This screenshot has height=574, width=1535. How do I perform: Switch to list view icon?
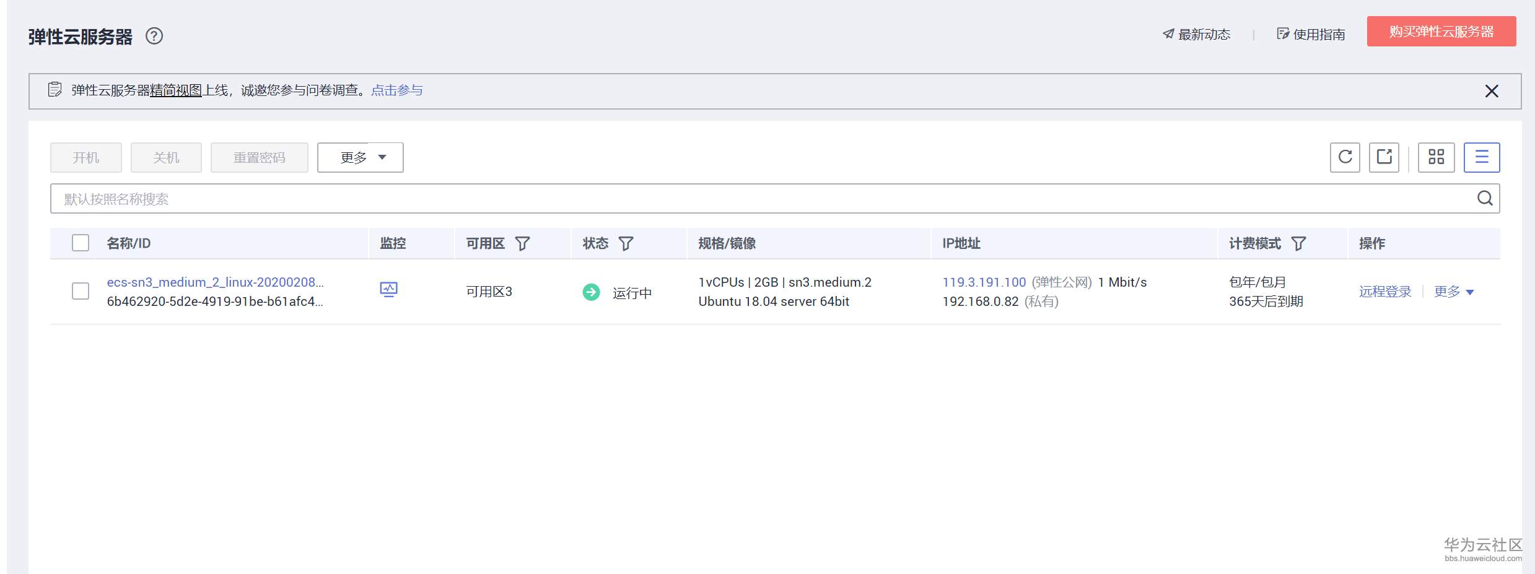click(x=1482, y=157)
